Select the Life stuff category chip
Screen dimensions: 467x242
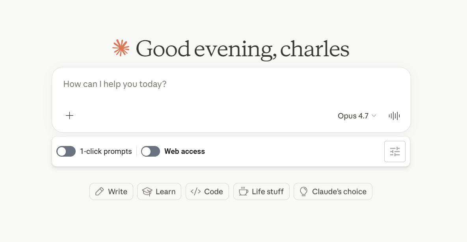(x=261, y=192)
